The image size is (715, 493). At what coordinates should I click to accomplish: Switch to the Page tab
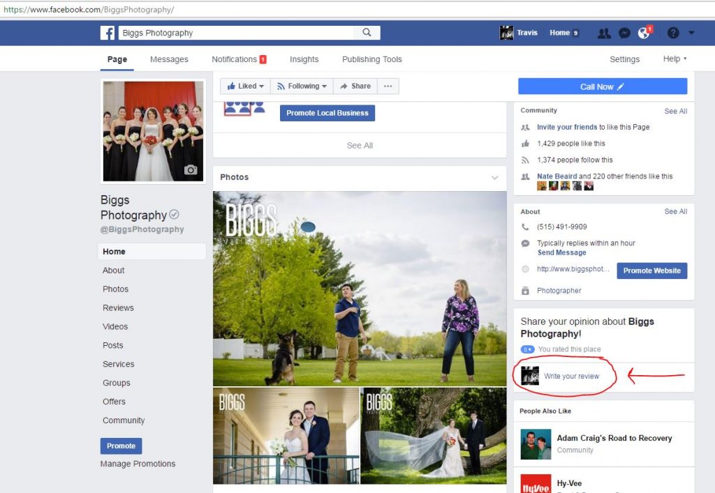[x=117, y=59]
